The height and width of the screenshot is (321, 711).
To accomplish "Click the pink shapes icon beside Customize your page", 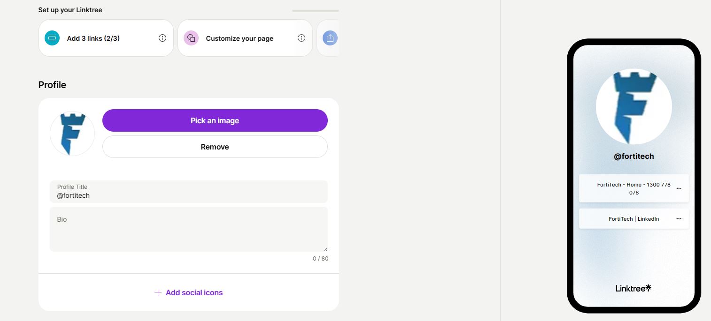I will click(191, 38).
